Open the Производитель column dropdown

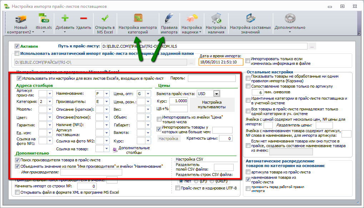[x=106, y=102]
